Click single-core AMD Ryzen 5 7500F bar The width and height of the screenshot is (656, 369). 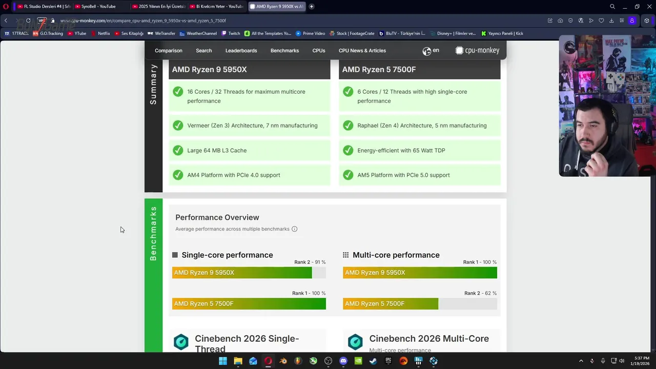click(x=249, y=304)
